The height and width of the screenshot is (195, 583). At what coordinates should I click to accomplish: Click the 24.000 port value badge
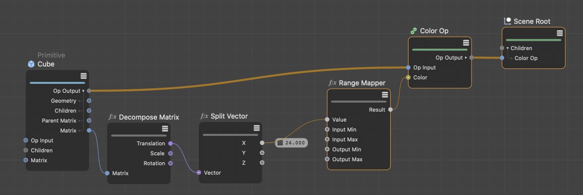click(291, 142)
